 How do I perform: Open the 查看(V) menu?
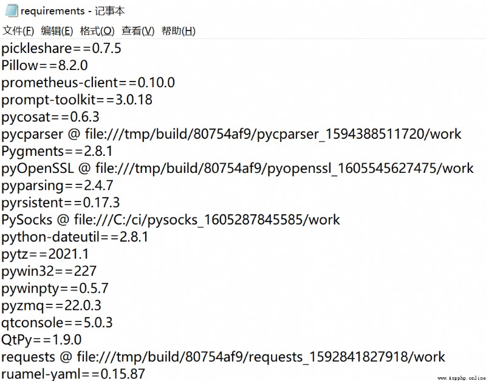tap(138, 31)
